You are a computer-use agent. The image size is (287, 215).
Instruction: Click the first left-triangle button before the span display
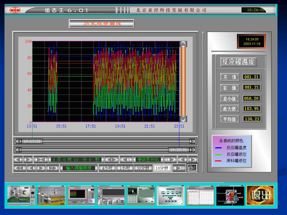18,160
